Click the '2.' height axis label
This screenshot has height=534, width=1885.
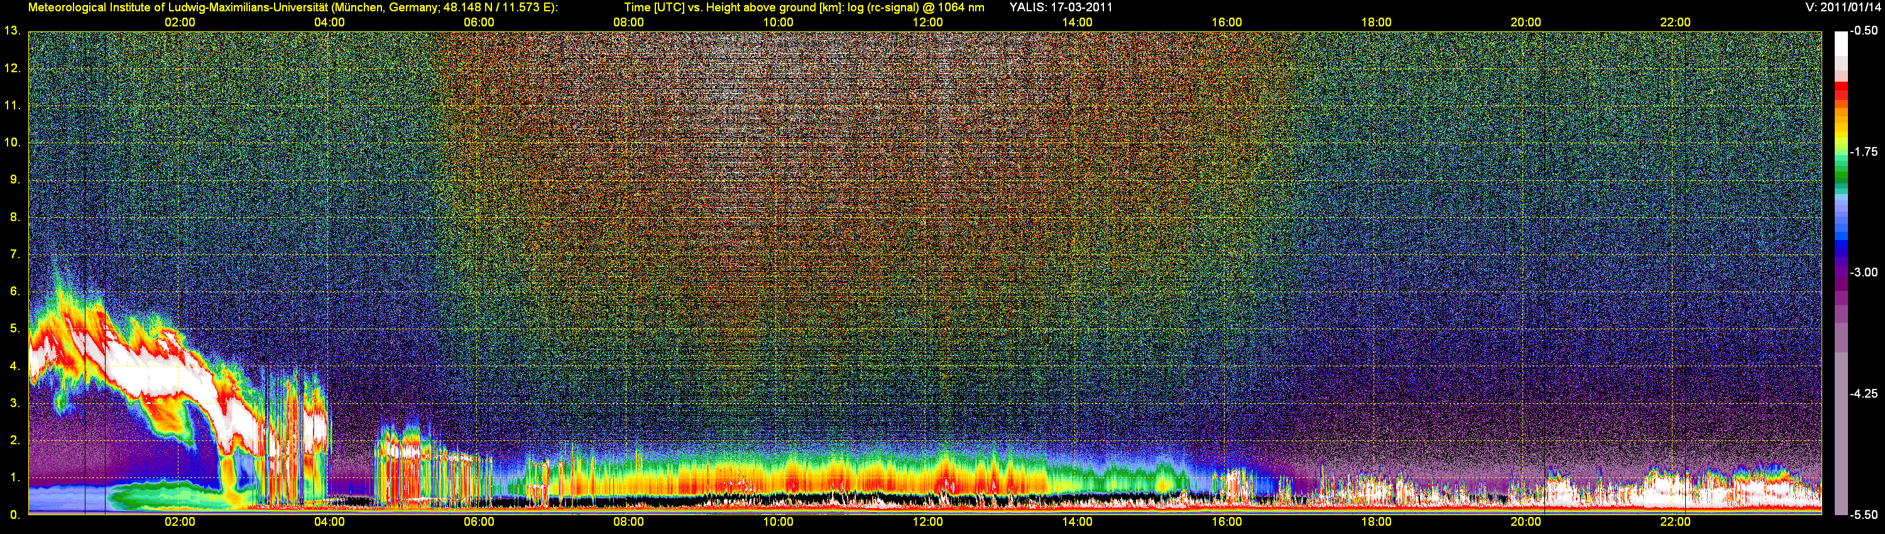[14, 440]
